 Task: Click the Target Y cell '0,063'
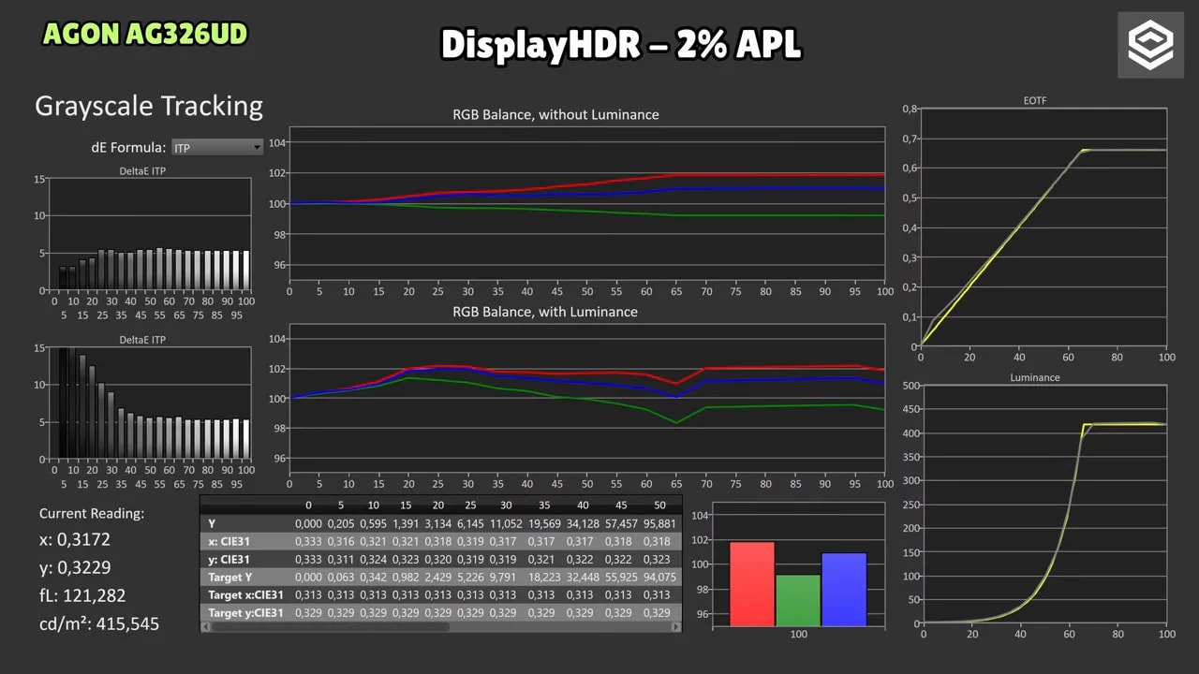pos(341,578)
